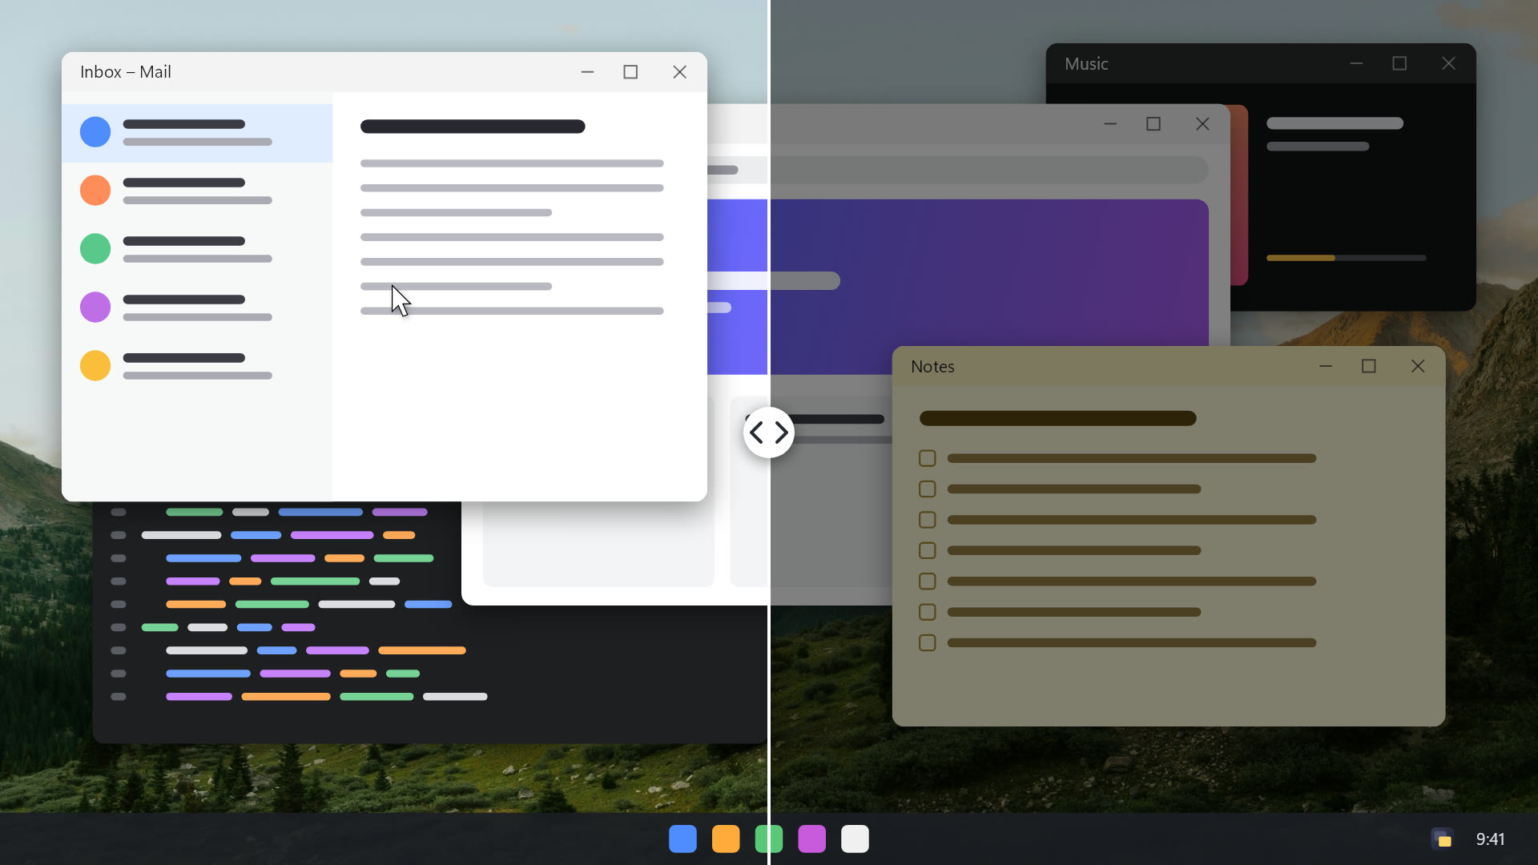
Task: Open the orange taskbar app icon
Action: 726,839
